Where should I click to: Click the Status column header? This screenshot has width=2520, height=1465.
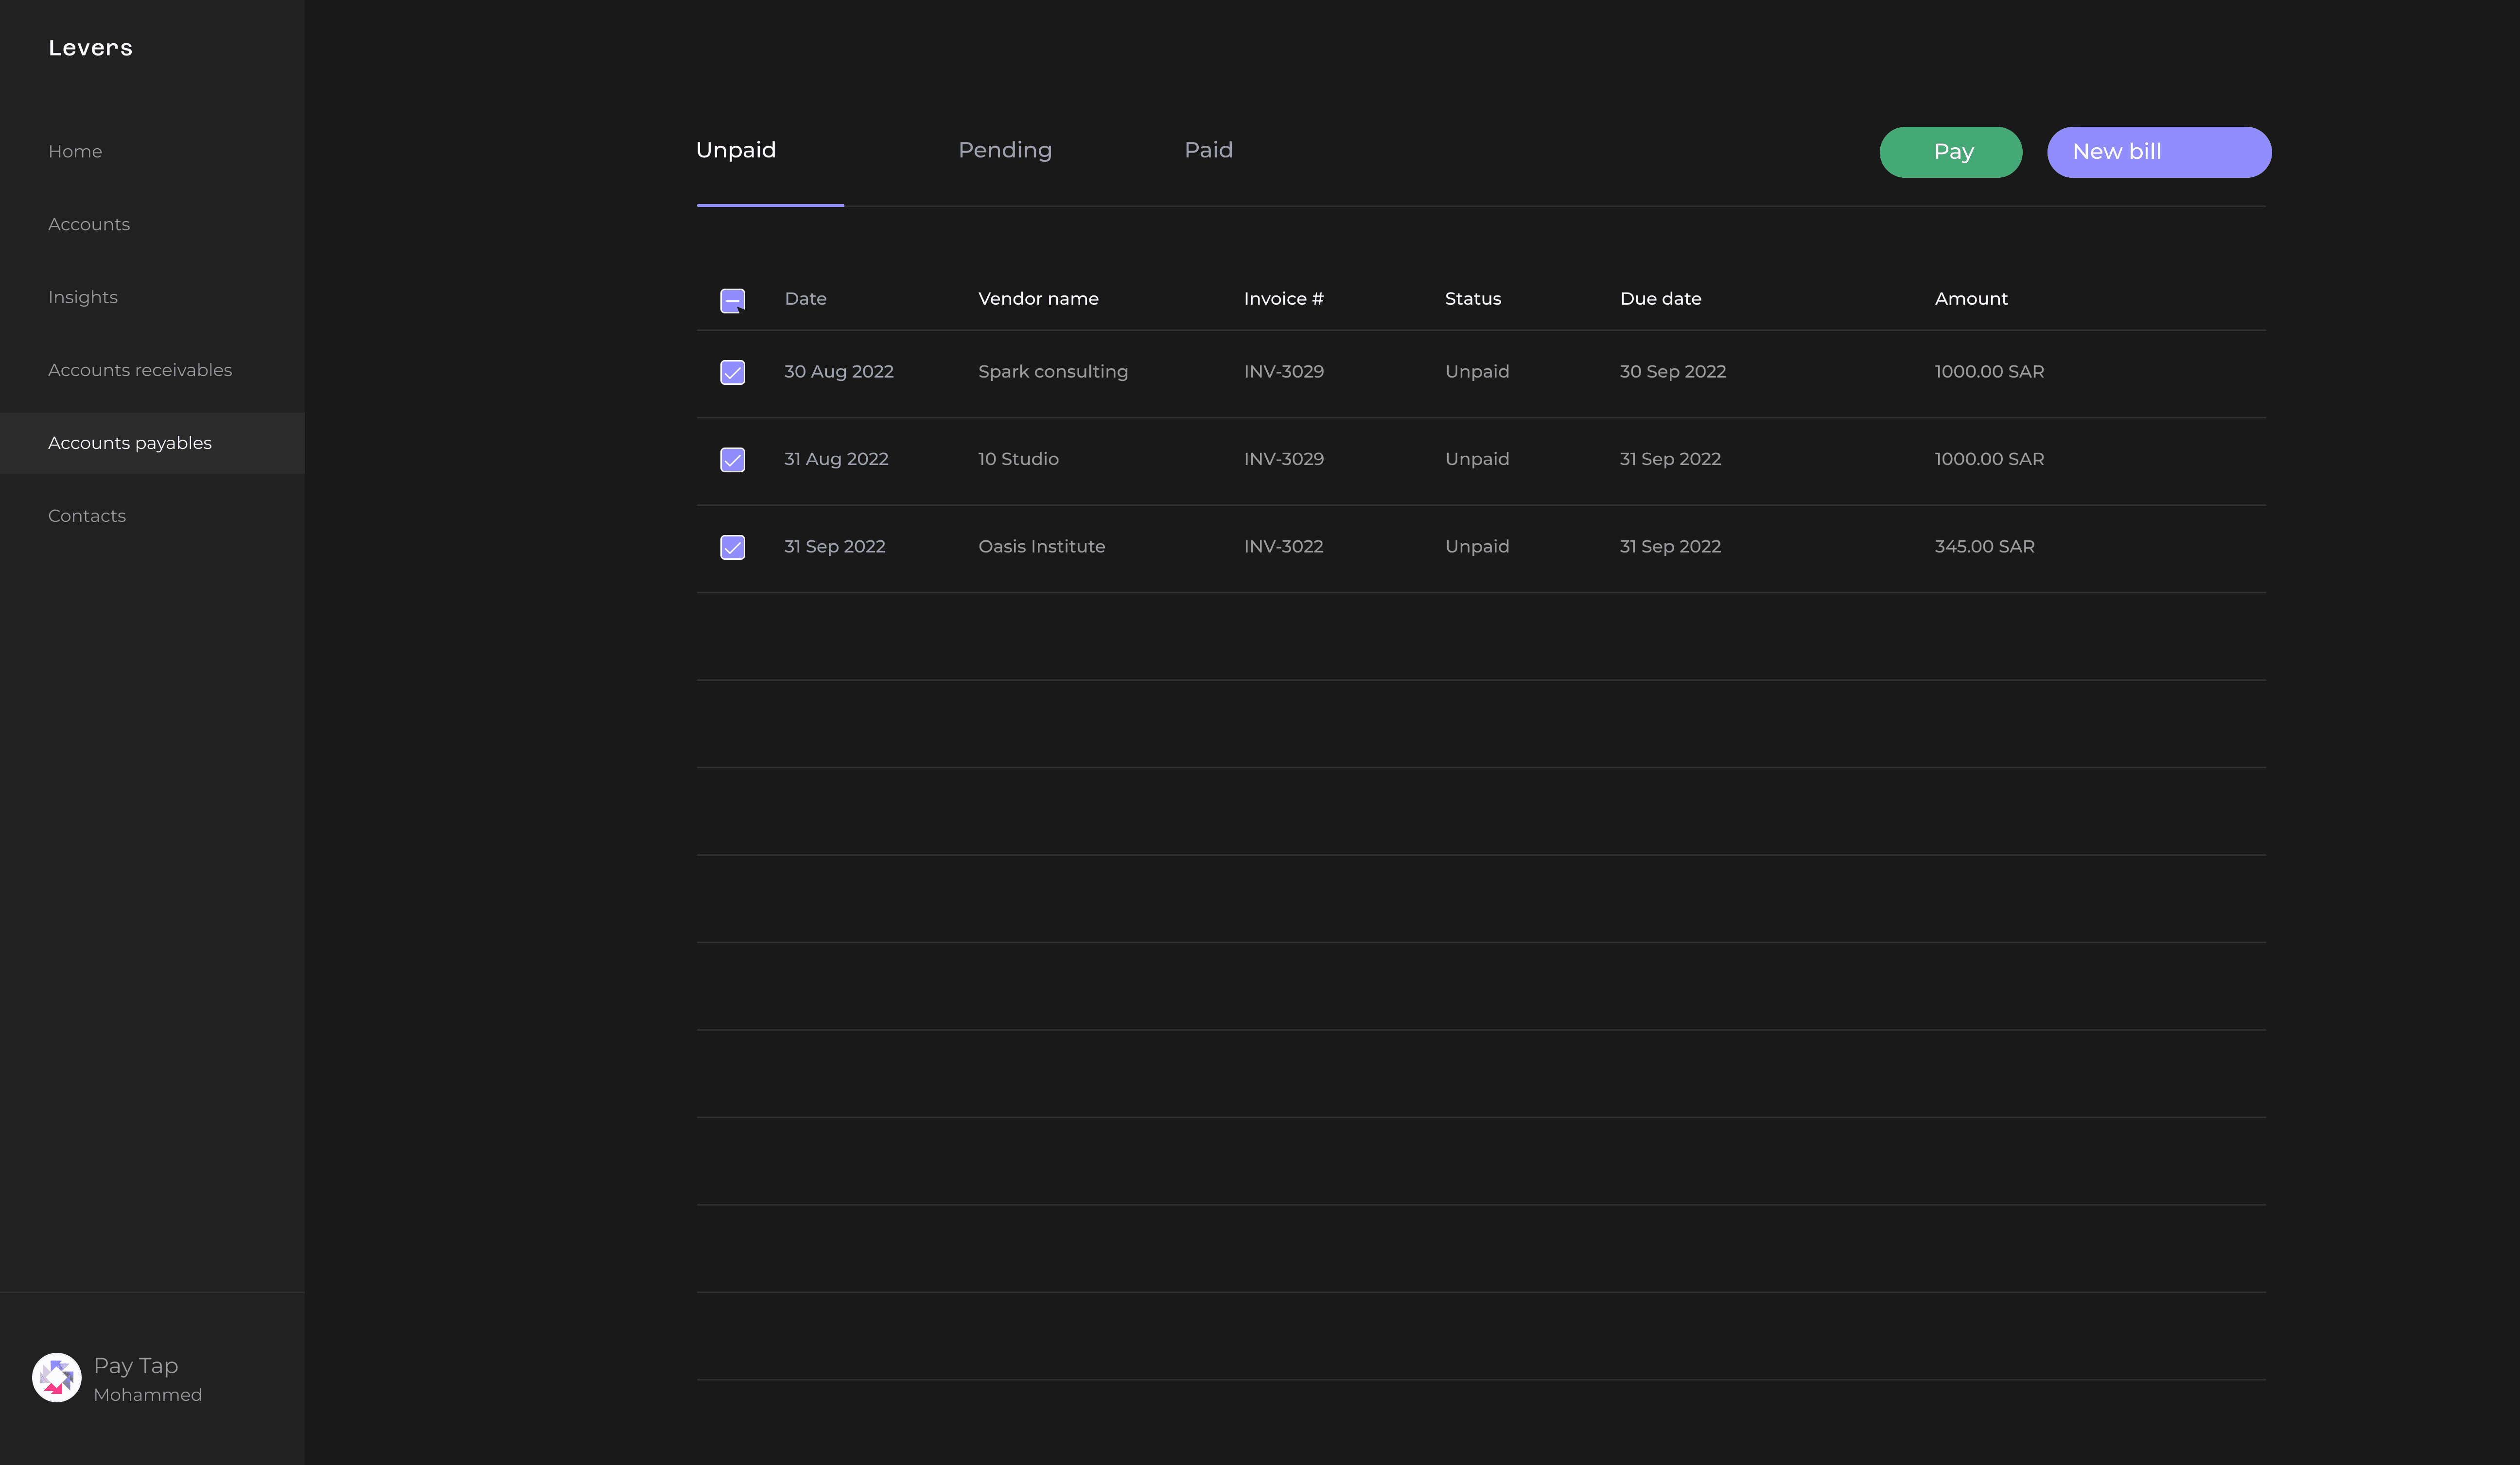1473,299
